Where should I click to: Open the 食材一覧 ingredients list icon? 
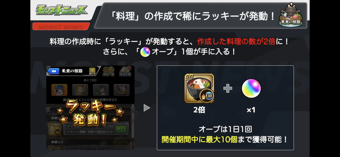(x=109, y=71)
